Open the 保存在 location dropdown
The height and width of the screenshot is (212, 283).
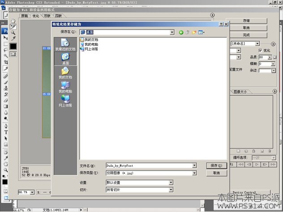point(172,33)
